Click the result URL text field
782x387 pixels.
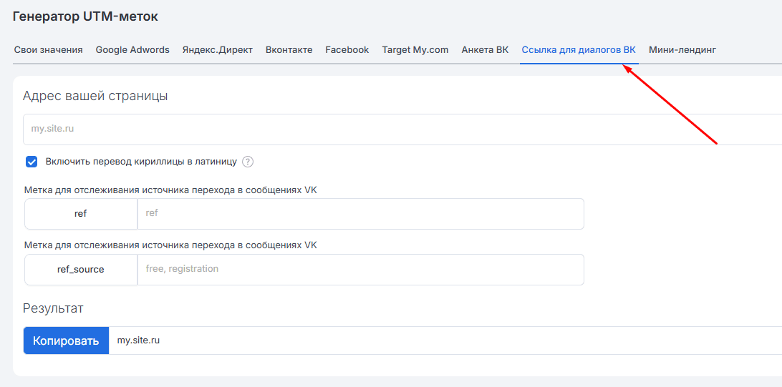click(x=445, y=341)
